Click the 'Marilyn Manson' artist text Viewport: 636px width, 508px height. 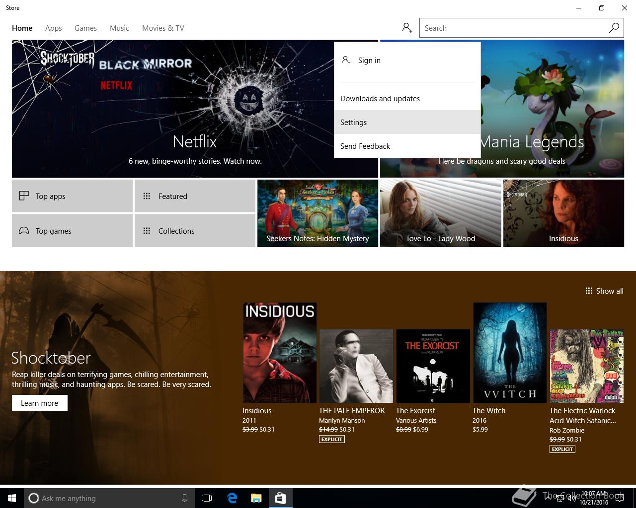[x=342, y=420]
